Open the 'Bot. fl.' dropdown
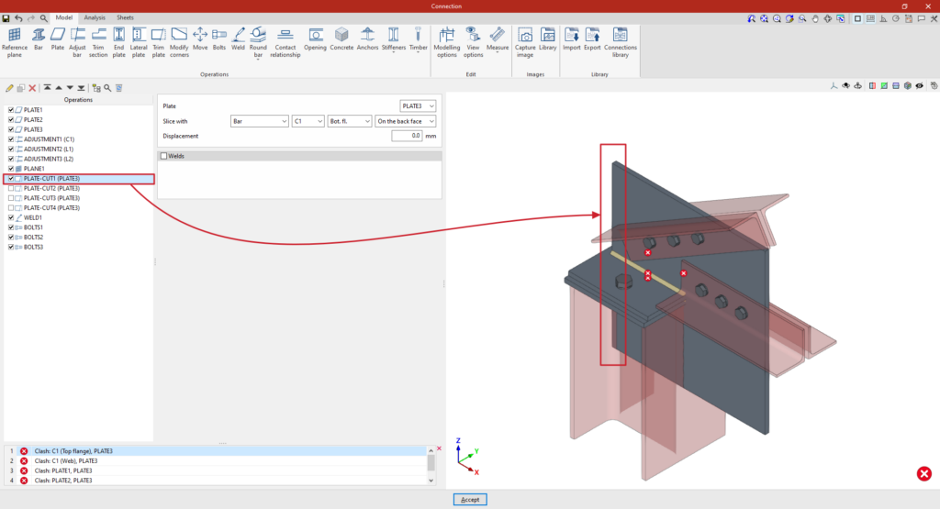Screen dimensions: 940x509 pos(350,121)
